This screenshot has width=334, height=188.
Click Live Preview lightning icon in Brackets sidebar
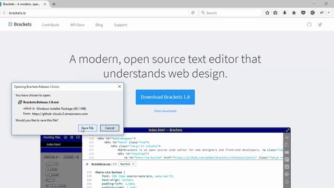tap(287, 137)
